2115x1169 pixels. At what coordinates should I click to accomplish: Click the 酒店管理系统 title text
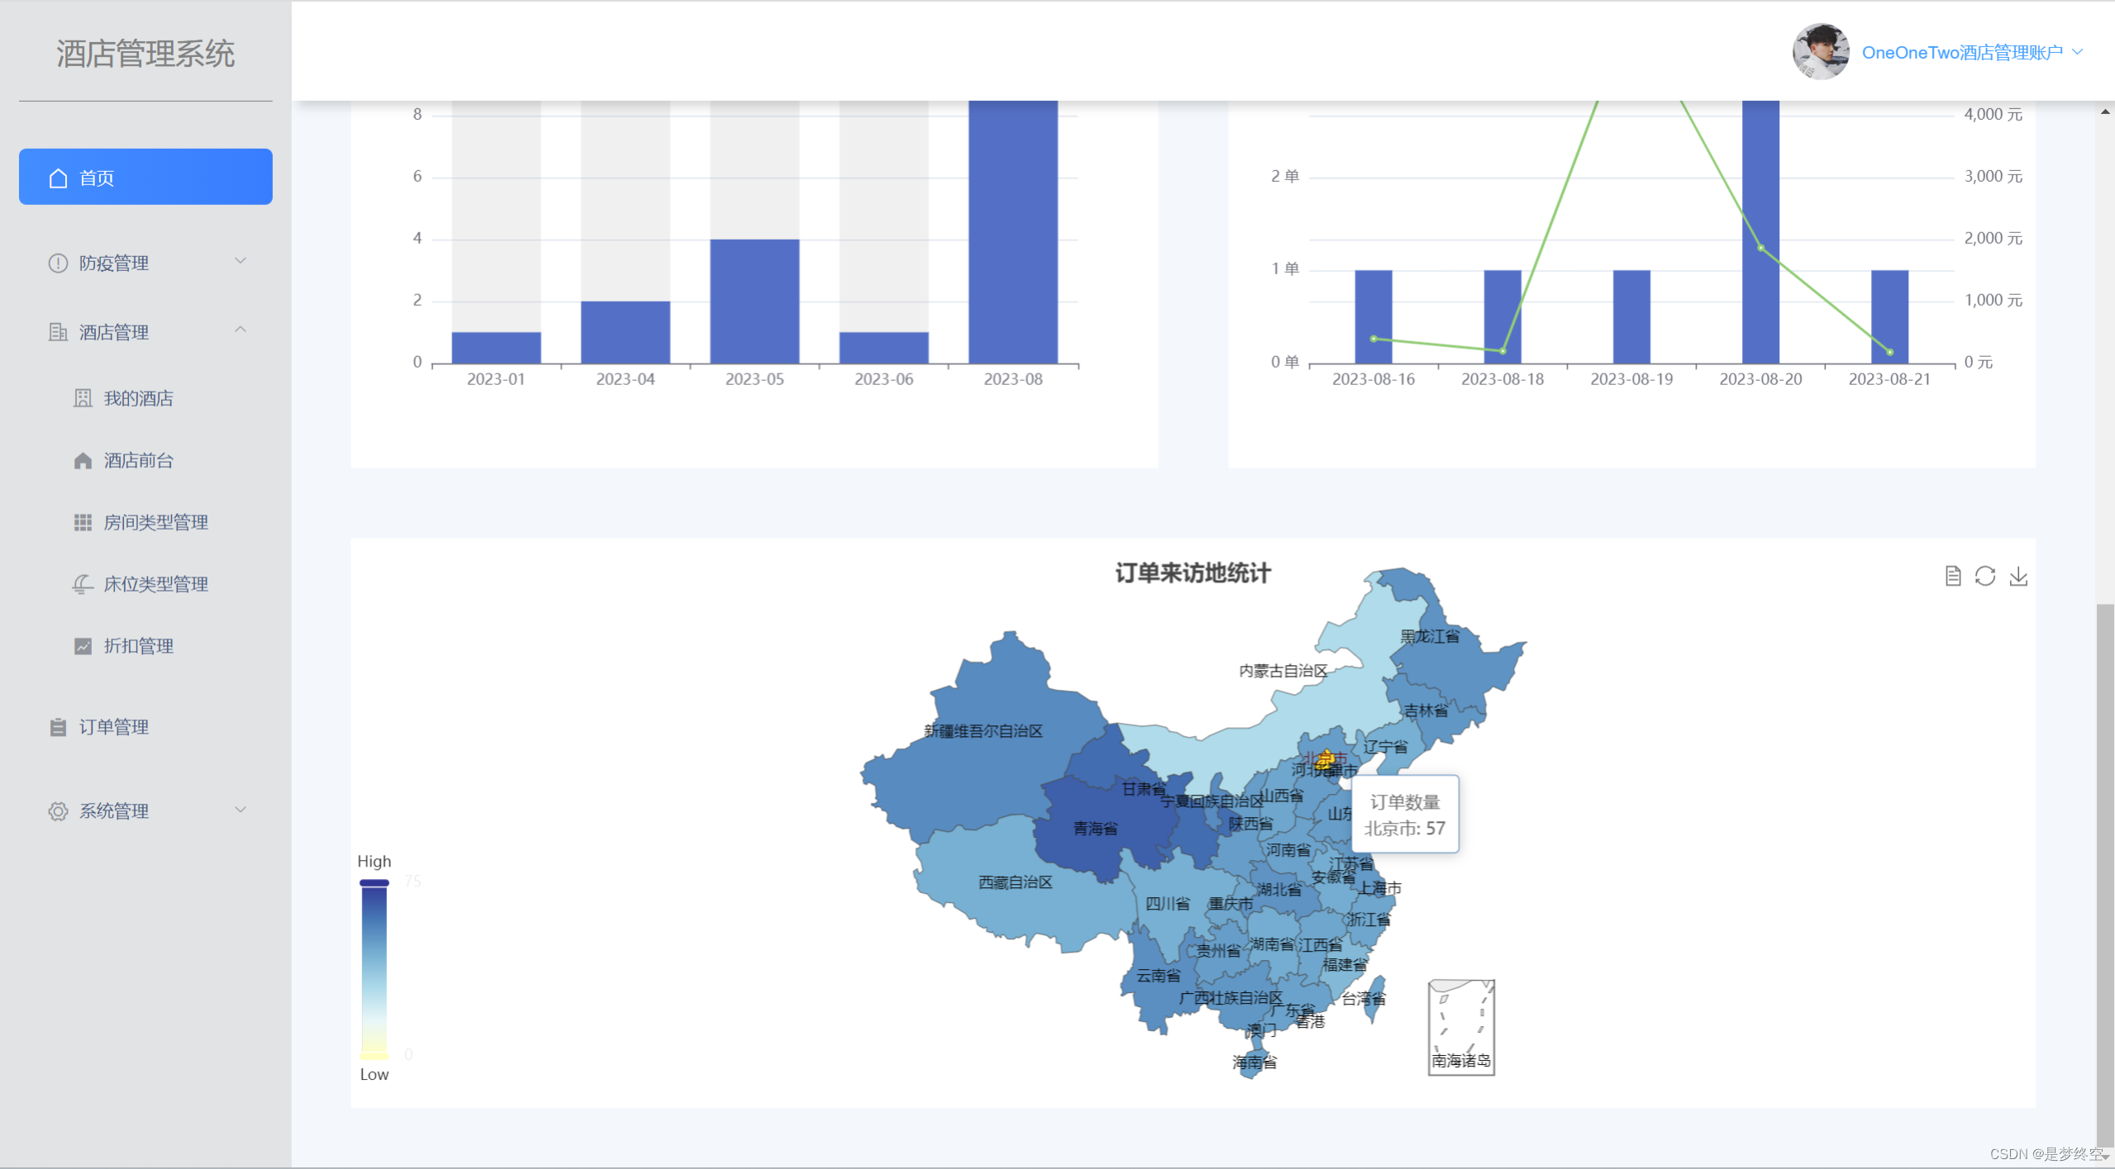coord(145,54)
